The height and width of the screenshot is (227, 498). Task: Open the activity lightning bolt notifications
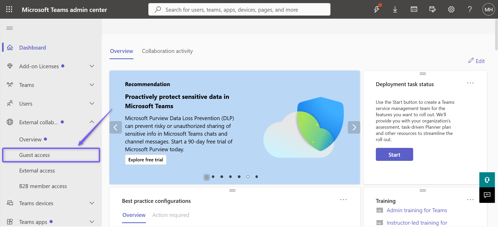377,9
